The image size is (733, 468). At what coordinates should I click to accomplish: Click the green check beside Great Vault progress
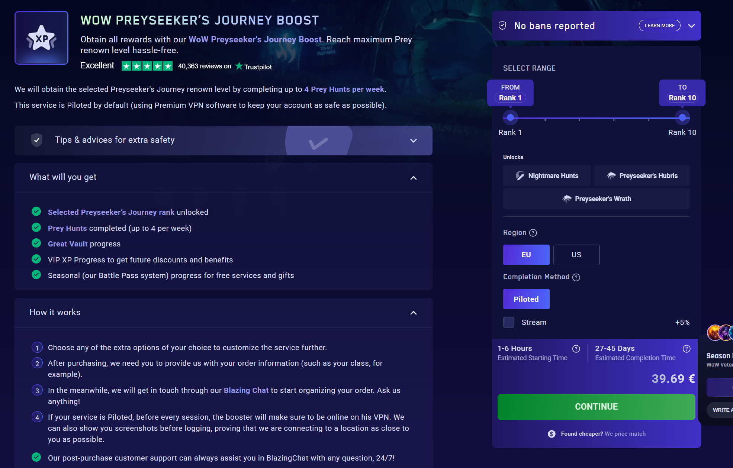36,243
